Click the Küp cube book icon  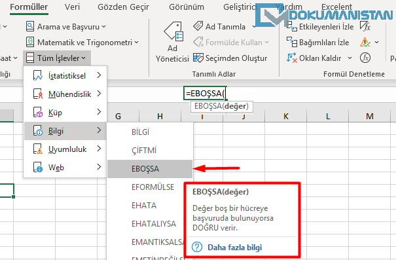[x=38, y=113]
